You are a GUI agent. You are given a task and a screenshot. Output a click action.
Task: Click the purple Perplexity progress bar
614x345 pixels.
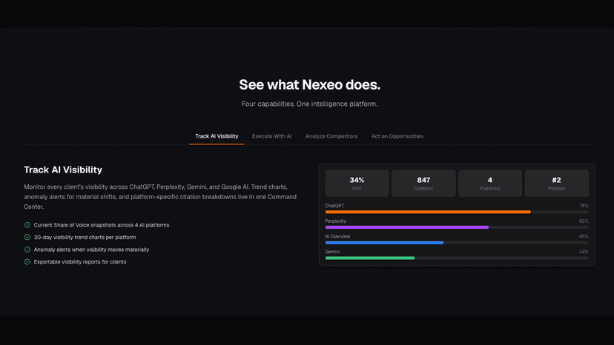pos(407,227)
